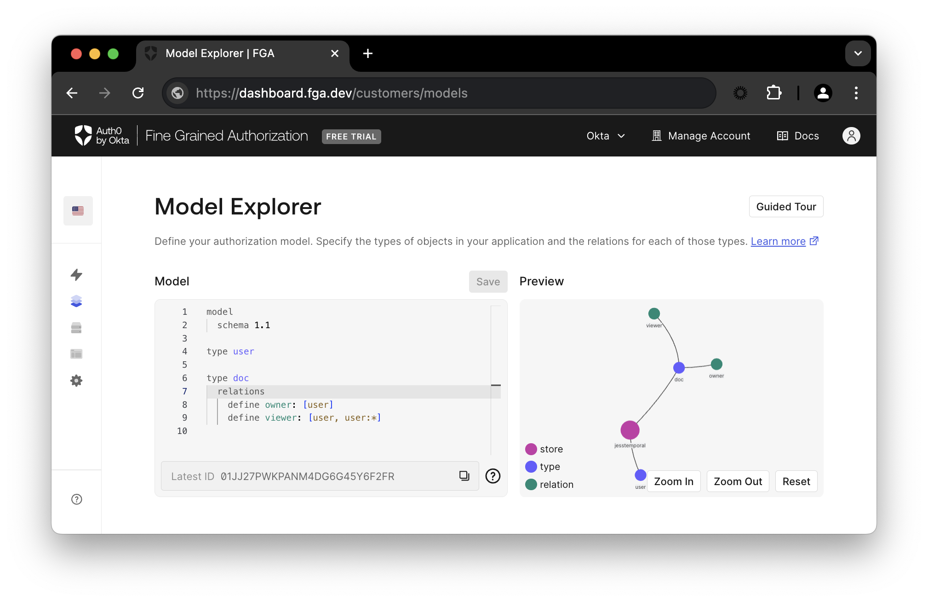Click the 'relations' line in editor
Screen dimensions: 928x602
[241, 391]
